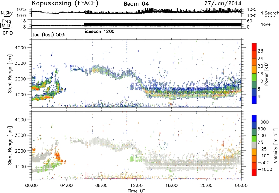Click the 12 tick on Power colorbar
The image size is (279, 193).
[x=260, y=82]
